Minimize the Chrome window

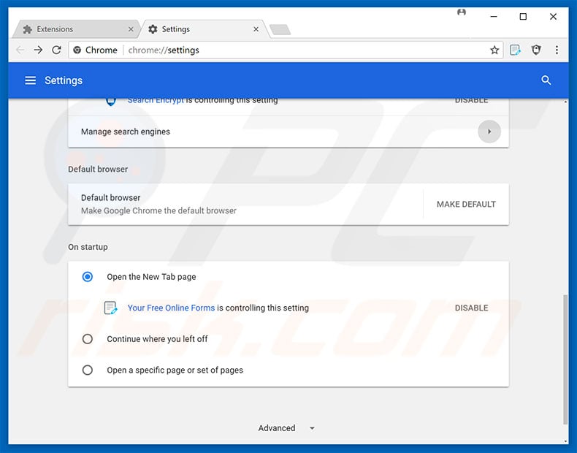[494, 17]
